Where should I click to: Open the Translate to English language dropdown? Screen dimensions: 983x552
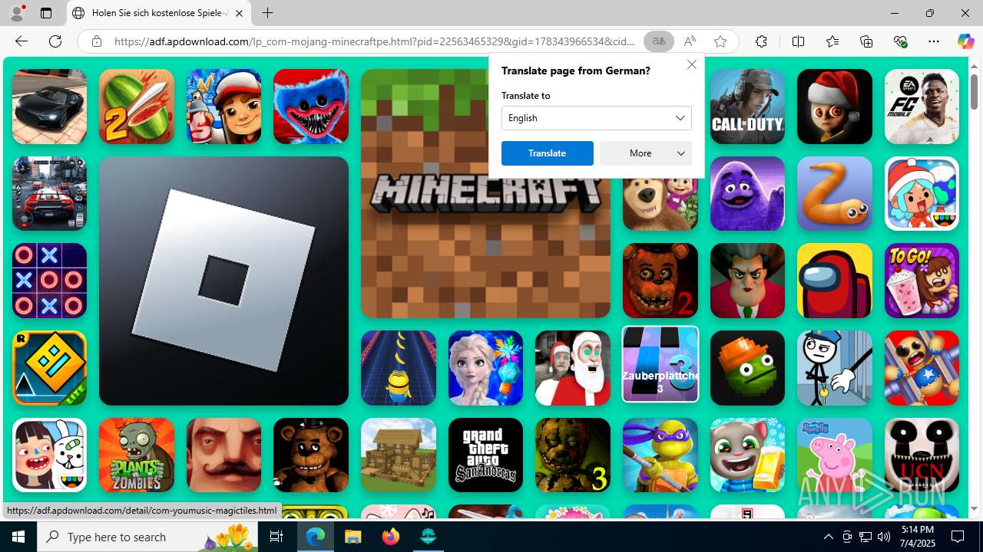[597, 118]
